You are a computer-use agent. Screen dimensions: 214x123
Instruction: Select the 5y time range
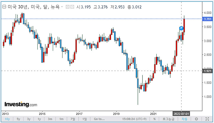point(18,119)
